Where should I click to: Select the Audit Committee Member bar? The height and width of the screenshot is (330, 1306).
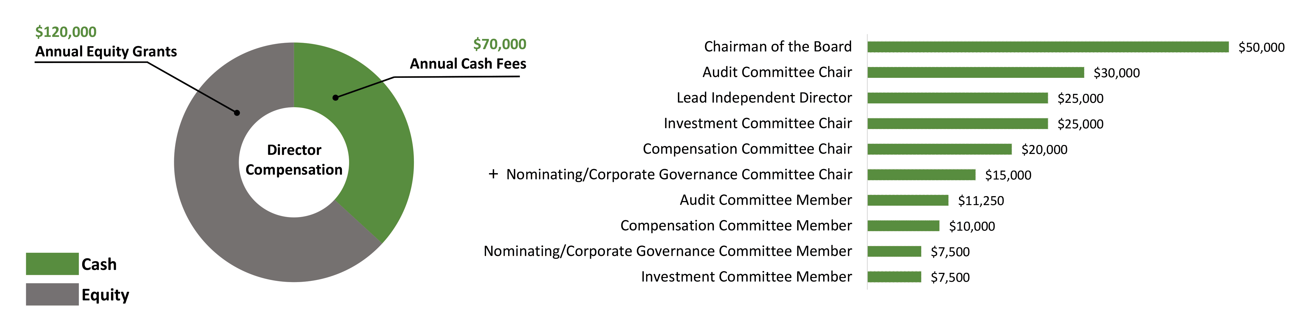pyautogui.click(x=908, y=200)
